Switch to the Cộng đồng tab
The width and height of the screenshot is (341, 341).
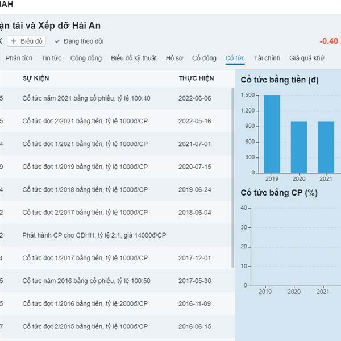tap(86, 58)
